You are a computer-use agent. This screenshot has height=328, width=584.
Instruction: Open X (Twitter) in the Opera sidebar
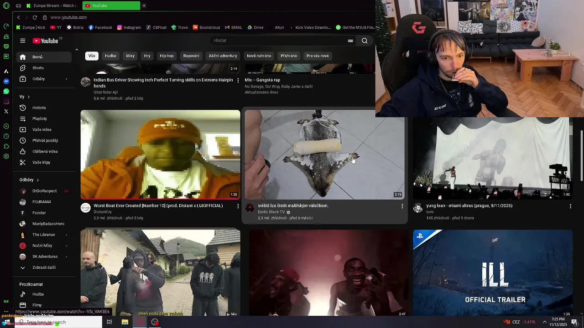click(x=6, y=111)
